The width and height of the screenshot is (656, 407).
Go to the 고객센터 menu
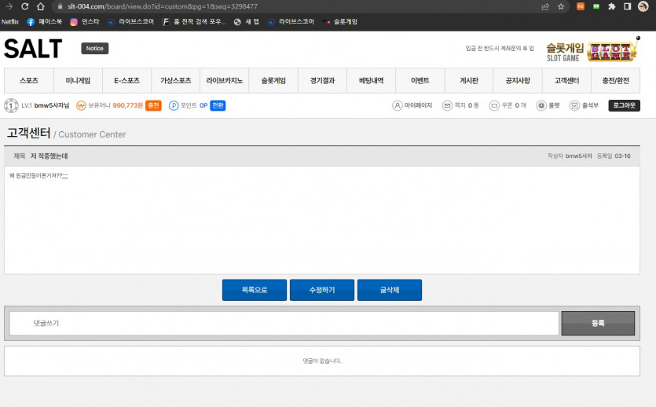pos(566,81)
